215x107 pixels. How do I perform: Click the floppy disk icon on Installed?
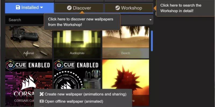coord(18,8)
